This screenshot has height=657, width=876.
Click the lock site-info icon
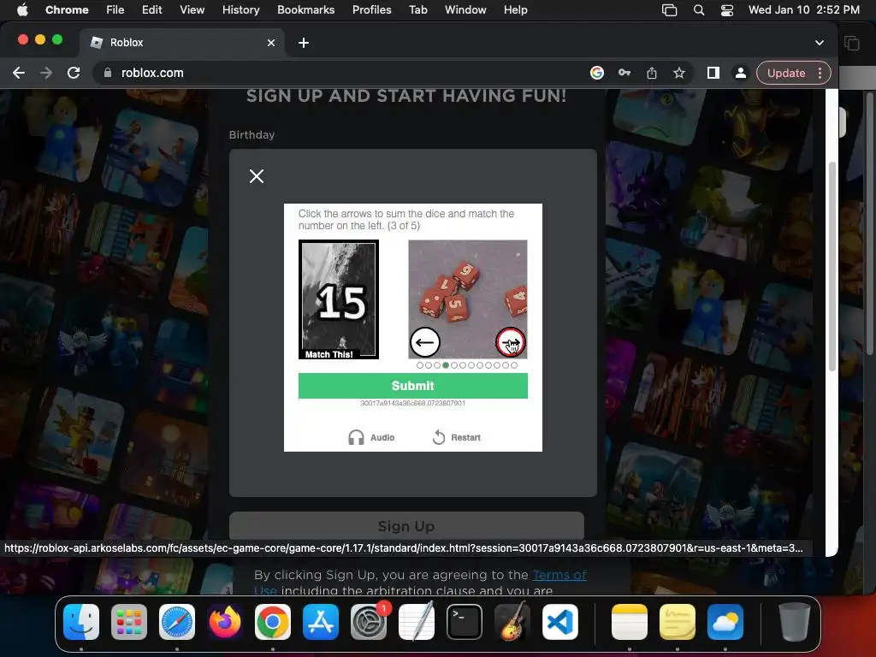tap(108, 74)
